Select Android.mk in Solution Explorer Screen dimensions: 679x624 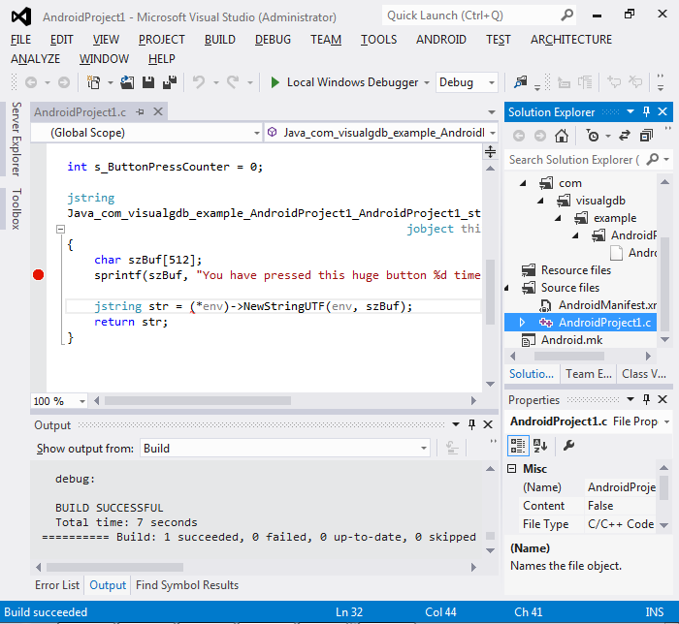pyautogui.click(x=571, y=340)
